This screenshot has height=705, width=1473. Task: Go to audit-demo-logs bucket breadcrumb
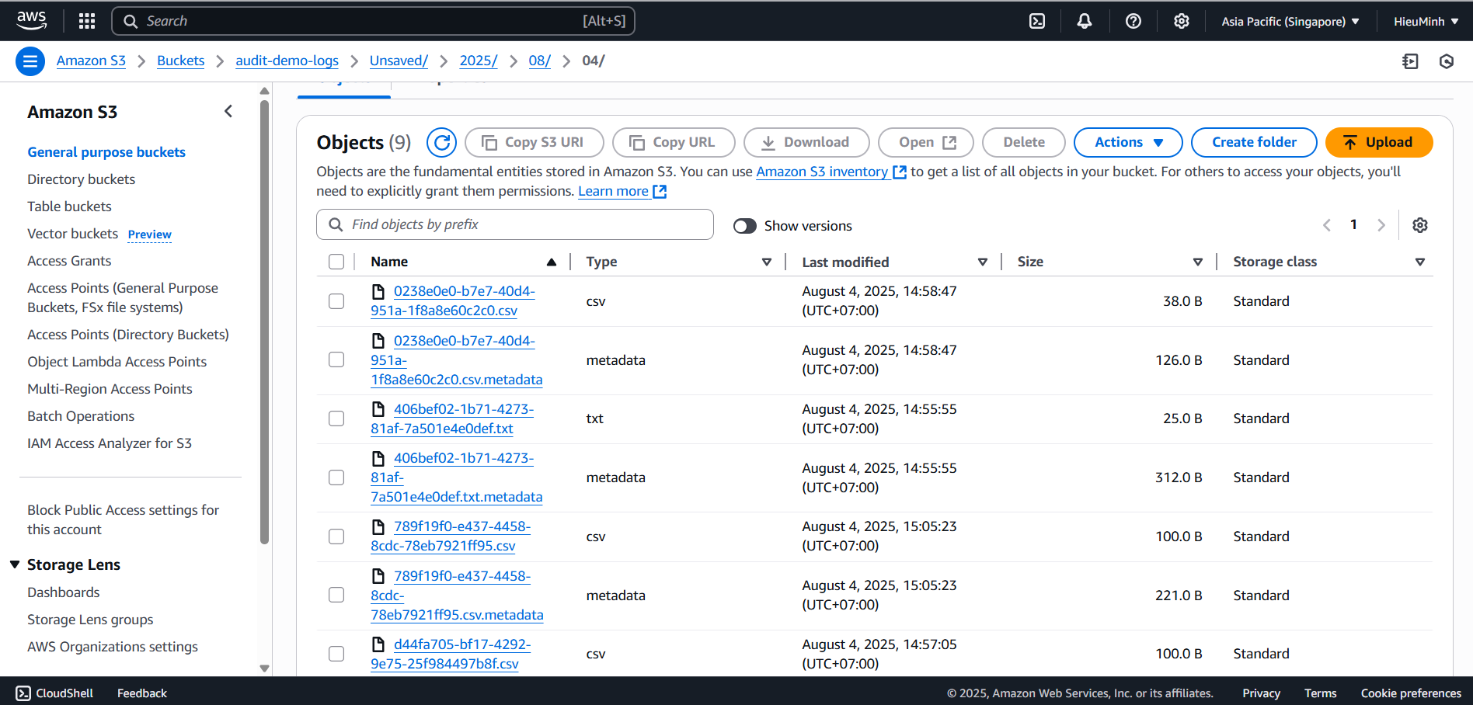[x=287, y=61]
